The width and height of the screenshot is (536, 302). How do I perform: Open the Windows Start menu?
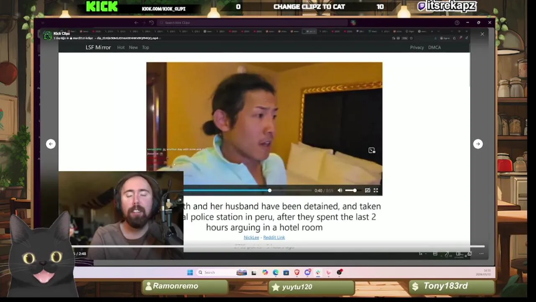(190, 273)
